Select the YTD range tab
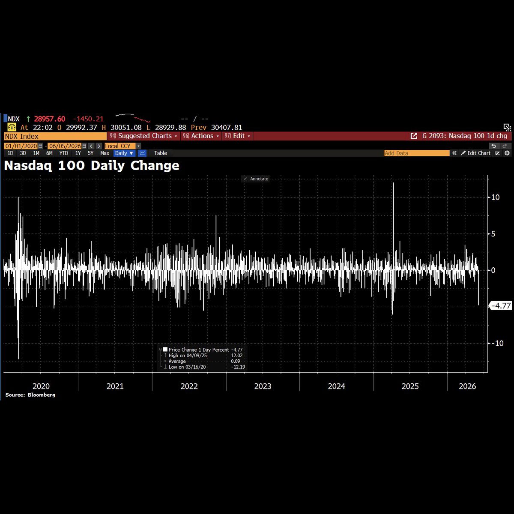514x514 pixels. pyautogui.click(x=63, y=153)
